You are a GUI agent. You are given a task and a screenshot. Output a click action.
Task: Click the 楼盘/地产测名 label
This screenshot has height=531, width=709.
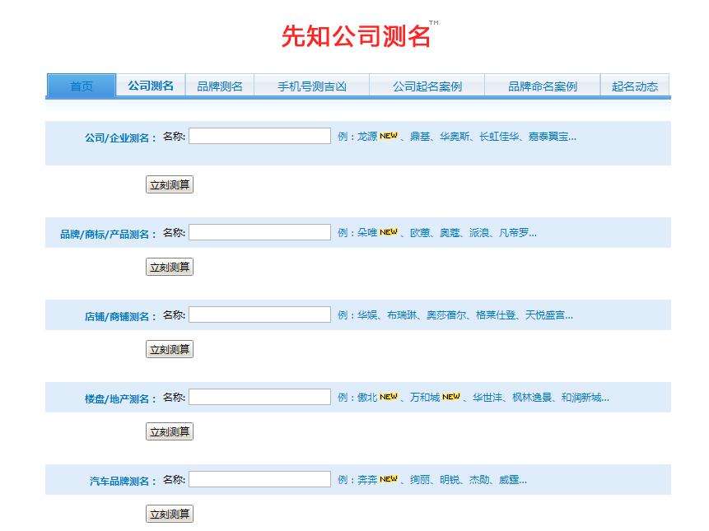[120, 398]
